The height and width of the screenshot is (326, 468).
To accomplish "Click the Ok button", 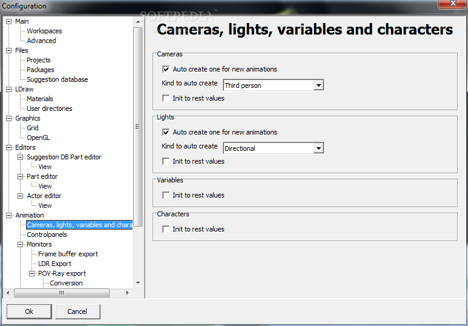I will tap(29, 311).
